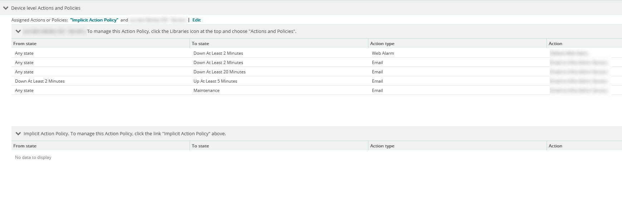This screenshot has height=210, width=622.
Task: Select Any state in the Maintenance row
Action: point(24,91)
